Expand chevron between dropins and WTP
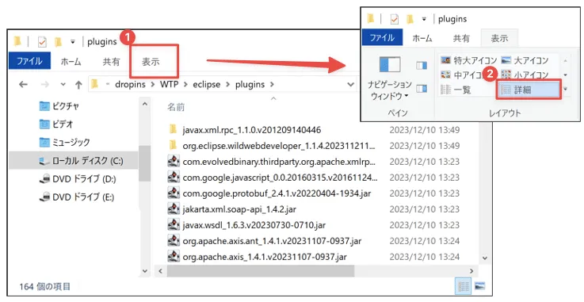The height and width of the screenshot is (302, 584). (x=153, y=85)
